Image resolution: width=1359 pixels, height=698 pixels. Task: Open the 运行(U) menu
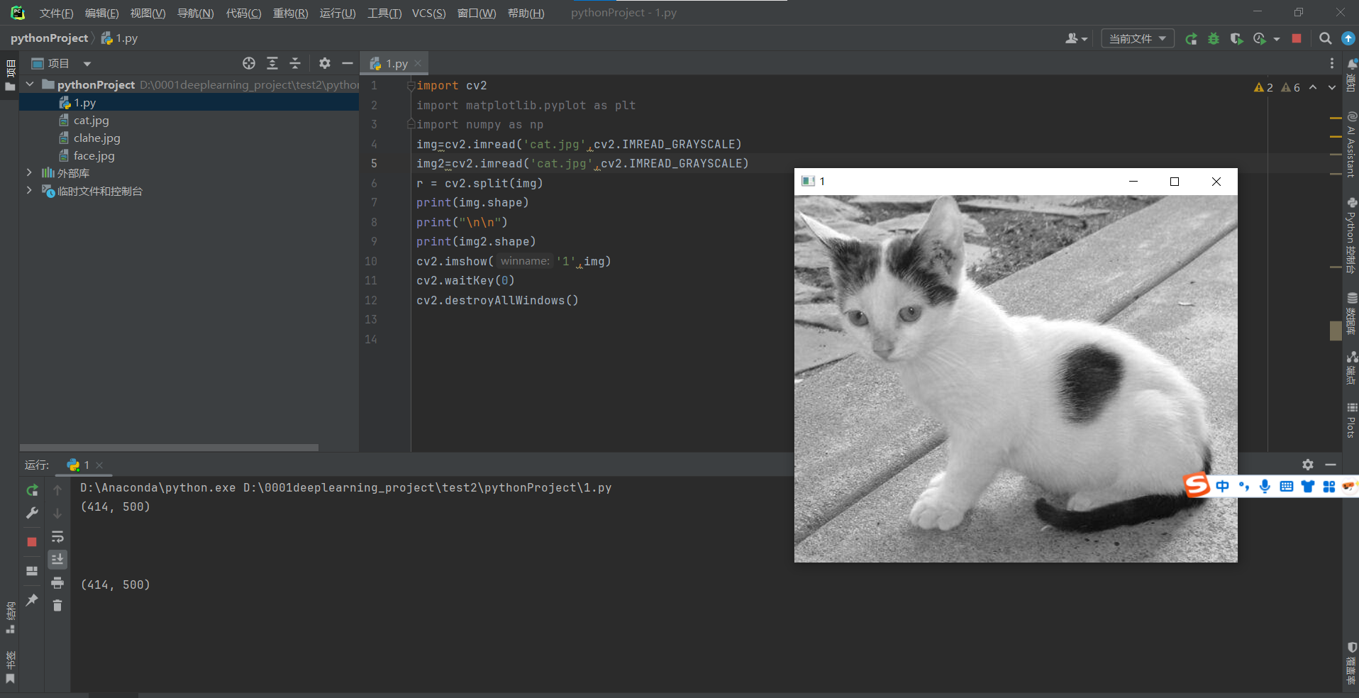(337, 13)
